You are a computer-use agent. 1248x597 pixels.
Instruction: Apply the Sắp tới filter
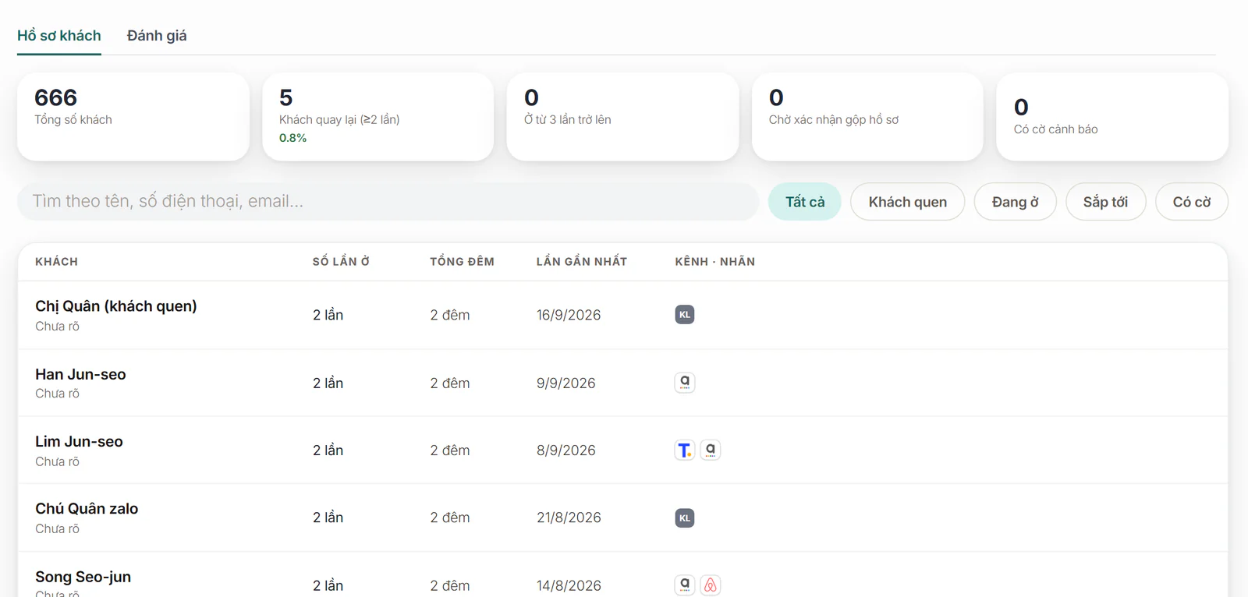[1105, 202]
